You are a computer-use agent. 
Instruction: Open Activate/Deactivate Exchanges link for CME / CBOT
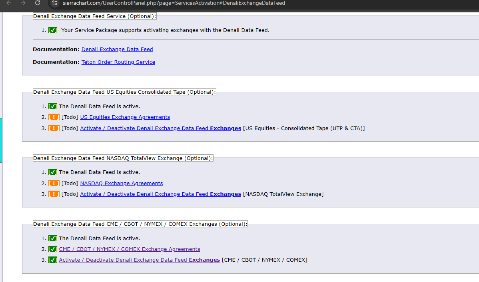click(x=139, y=260)
